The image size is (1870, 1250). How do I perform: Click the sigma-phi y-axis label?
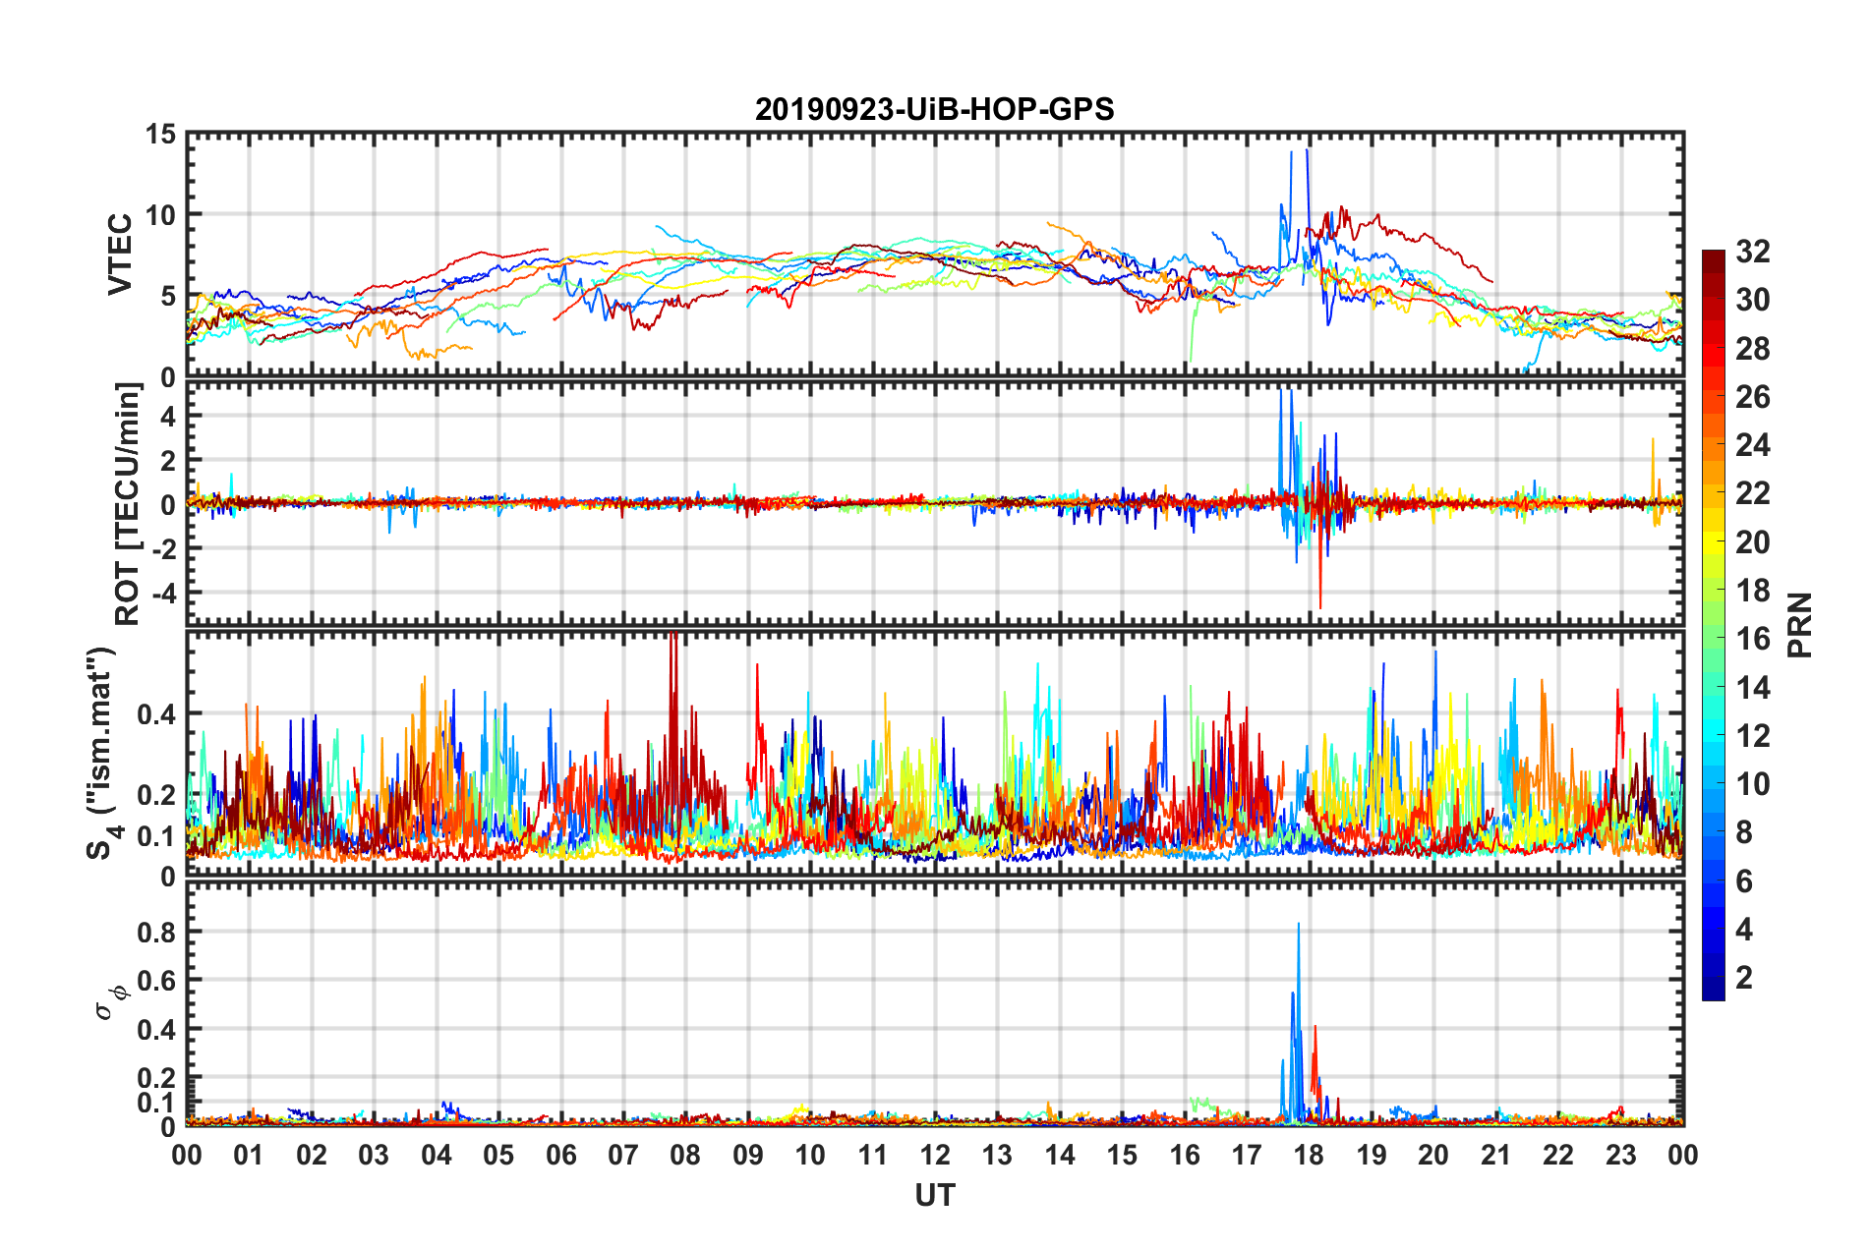pos(111,1001)
